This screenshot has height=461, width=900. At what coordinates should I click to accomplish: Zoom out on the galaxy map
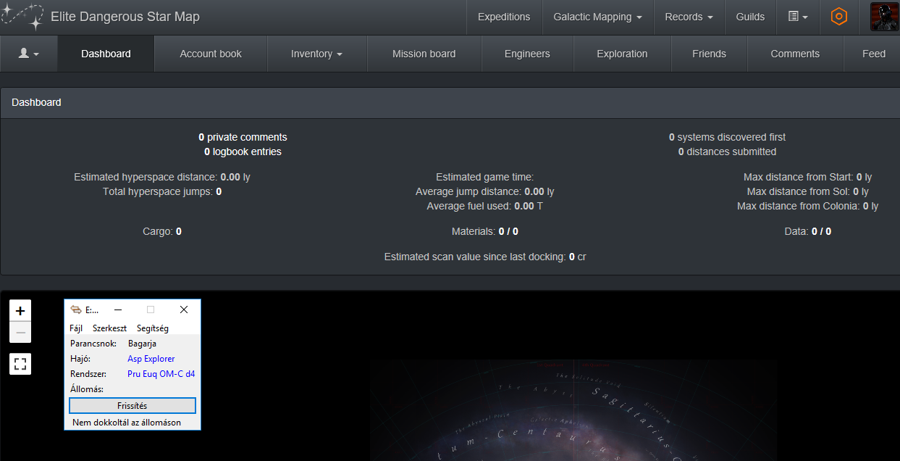tap(20, 333)
